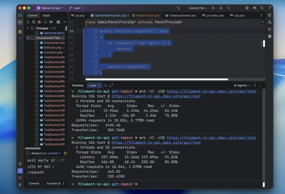Image resolution: width=285 pixels, height=194 pixels.
Task: Open the Commit tool window icon
Action: coord(20,22)
